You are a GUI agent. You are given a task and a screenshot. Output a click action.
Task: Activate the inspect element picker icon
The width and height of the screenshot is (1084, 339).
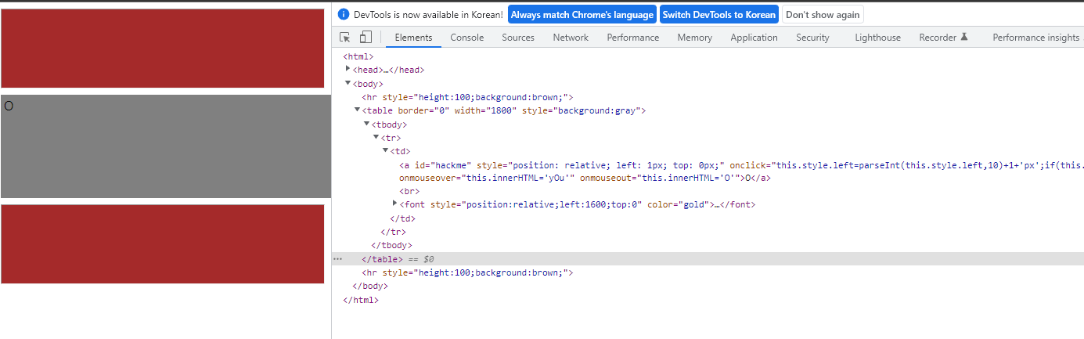345,37
